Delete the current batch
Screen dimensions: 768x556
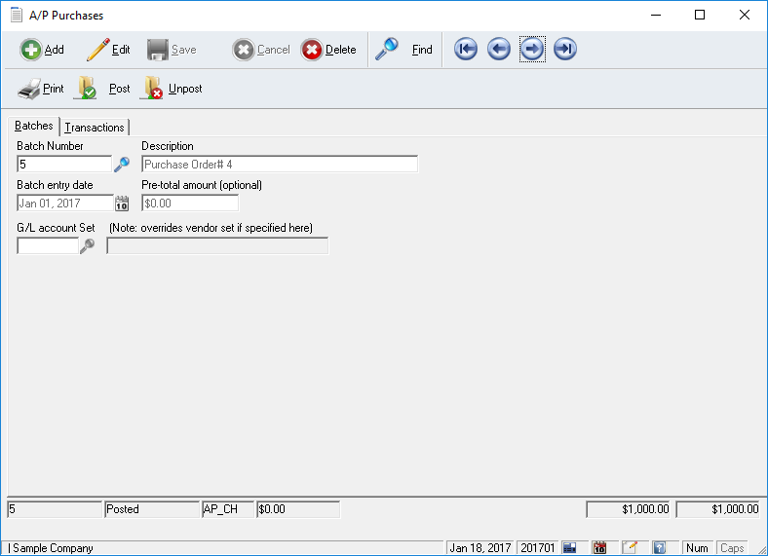328,50
